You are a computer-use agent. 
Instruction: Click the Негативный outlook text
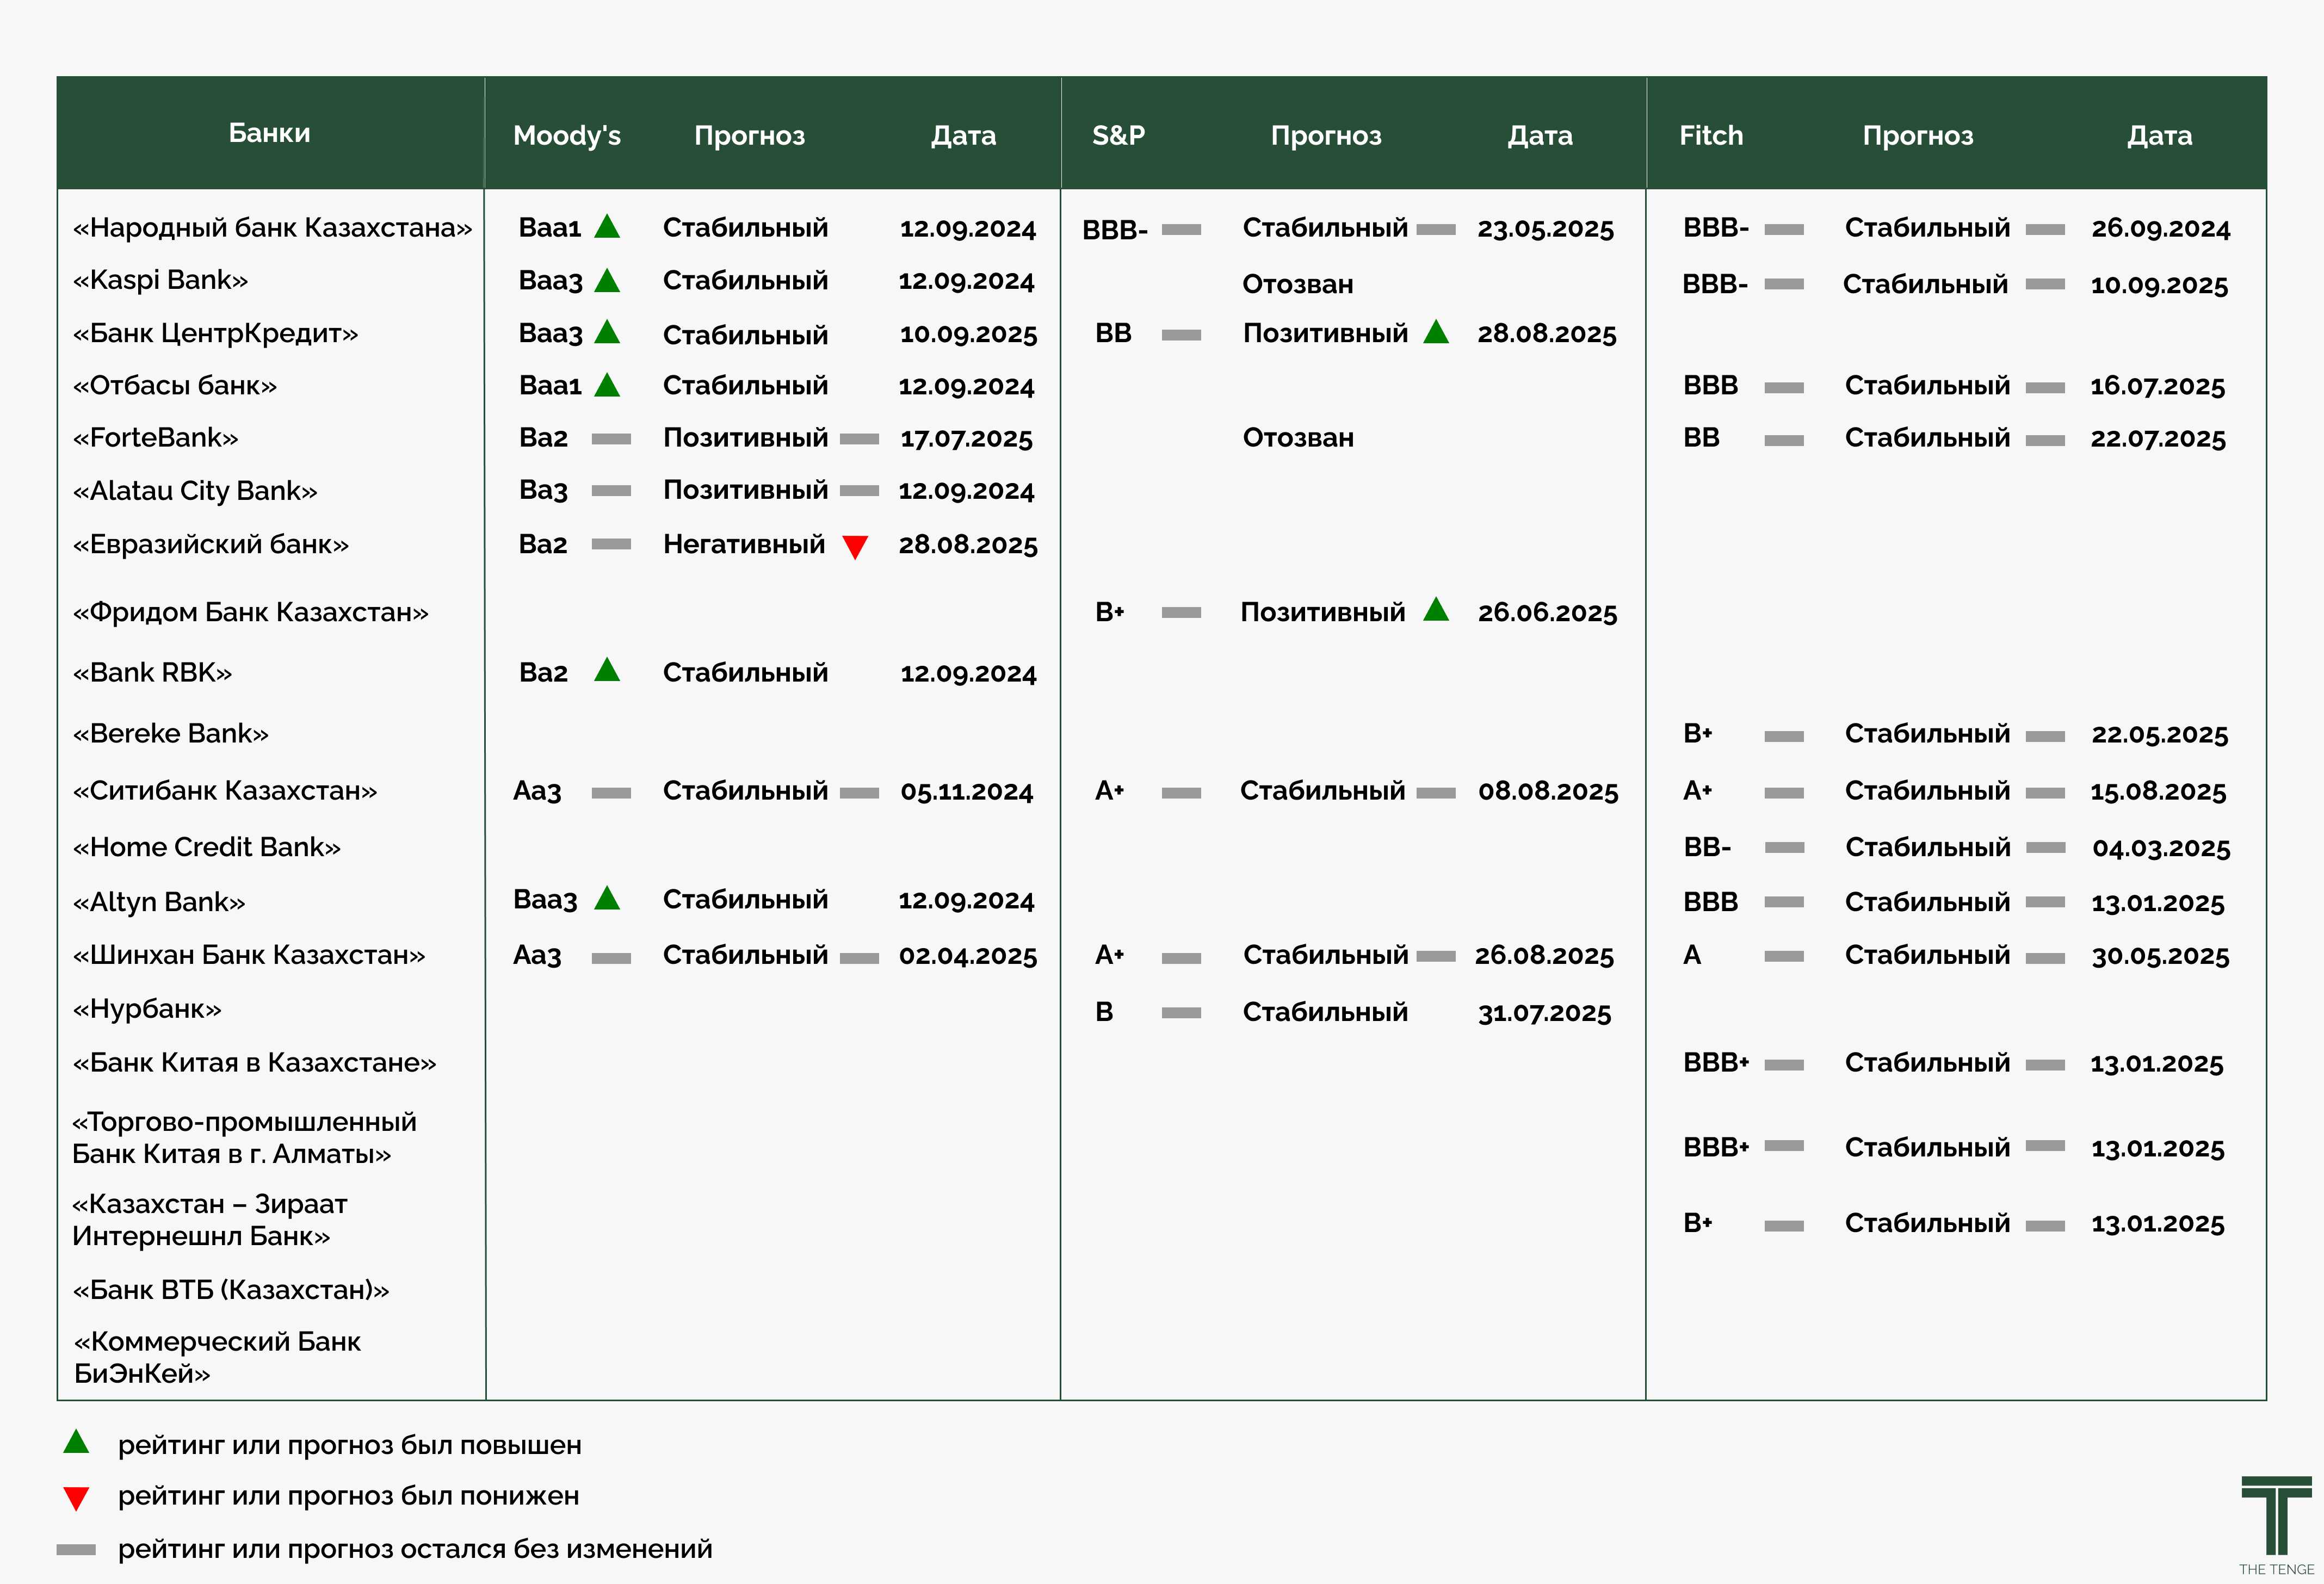point(744,544)
